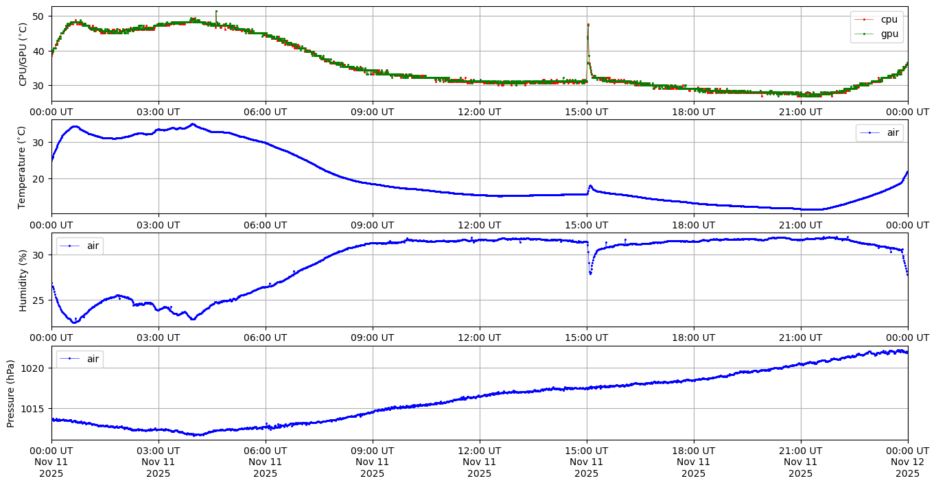Click the humidity dip just after 15:00 UT

(590, 272)
